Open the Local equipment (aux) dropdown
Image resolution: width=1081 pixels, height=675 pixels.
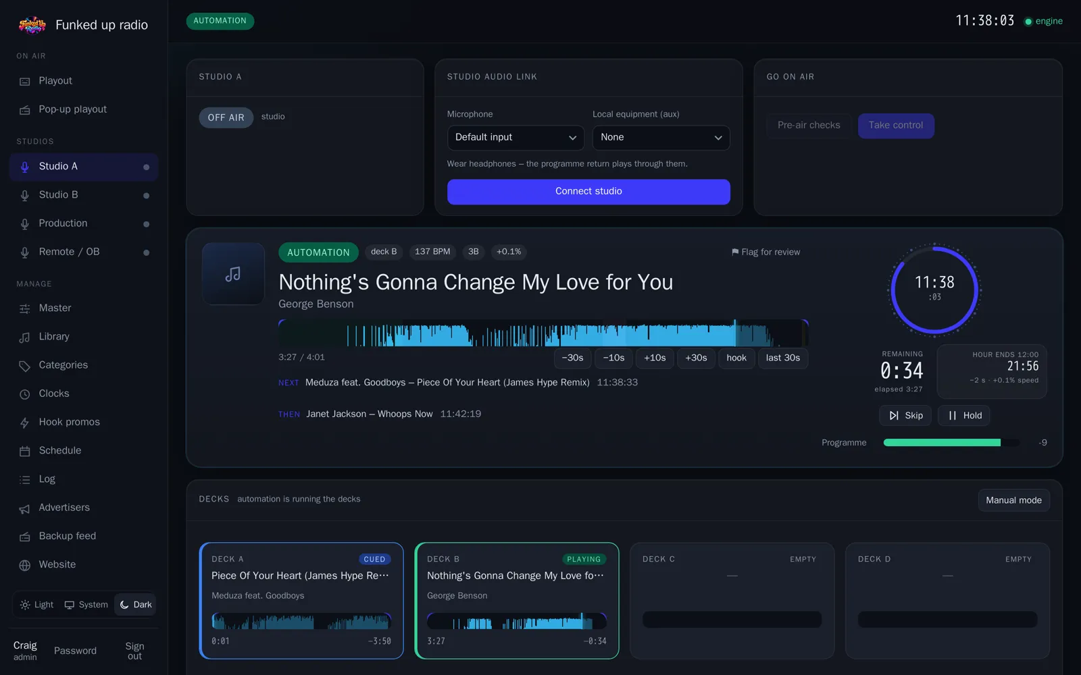pyautogui.click(x=661, y=138)
